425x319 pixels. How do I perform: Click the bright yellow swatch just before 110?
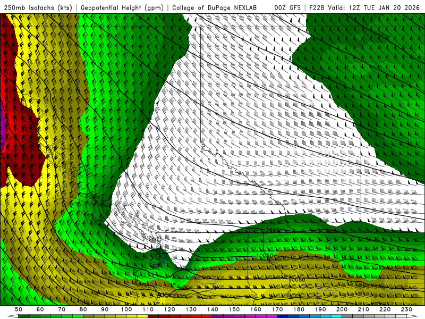142,316
